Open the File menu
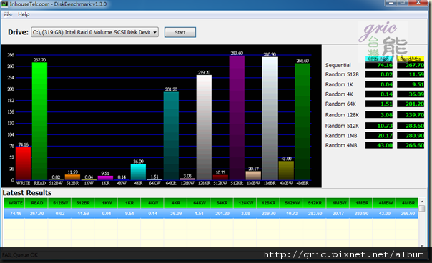 [8, 14]
